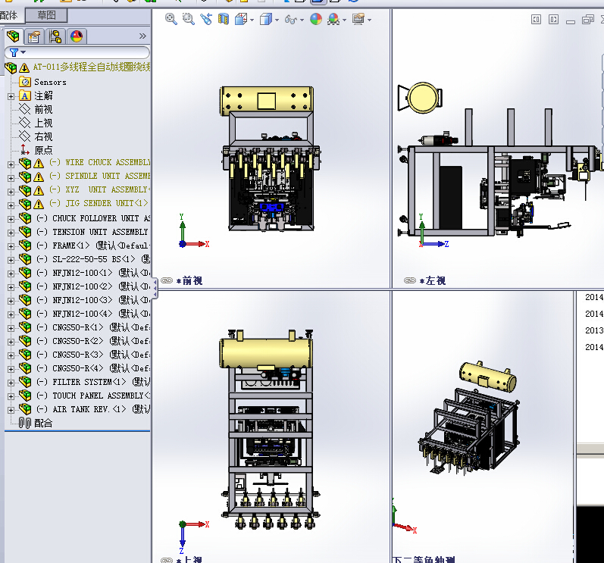The height and width of the screenshot is (563, 604).
Task: Switch to the PropertyManager tab icon
Action: 33,36
